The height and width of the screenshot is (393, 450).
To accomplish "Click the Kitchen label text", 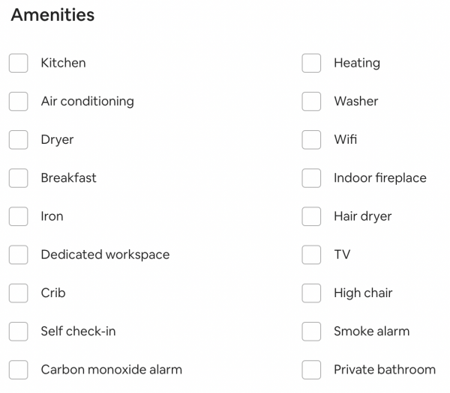I will pyautogui.click(x=63, y=63).
